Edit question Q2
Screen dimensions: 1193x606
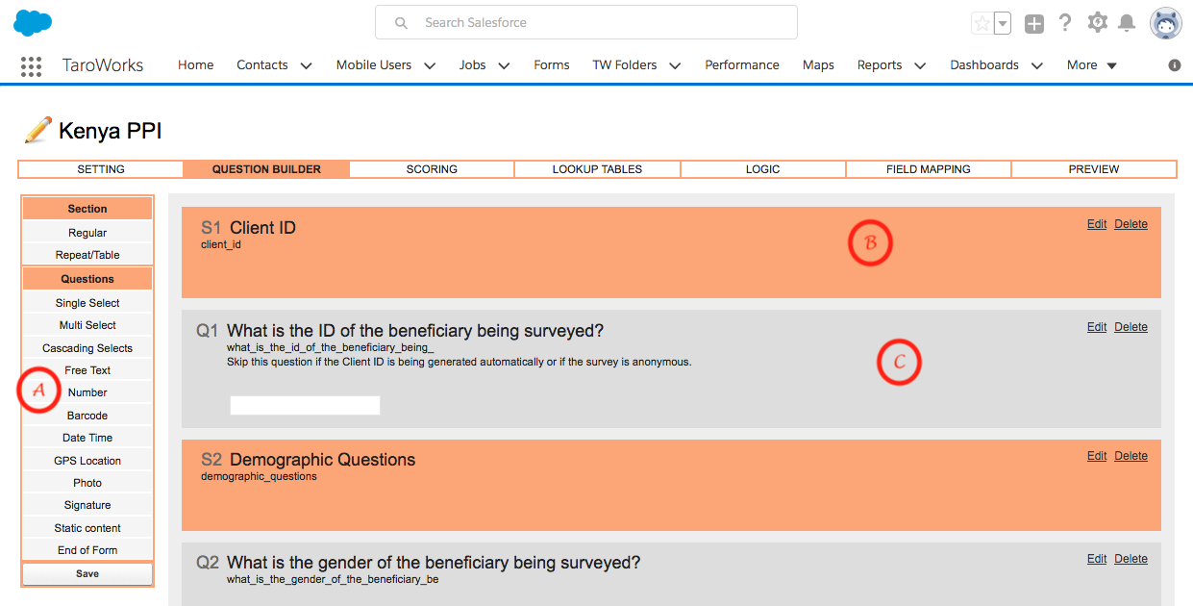(1097, 559)
